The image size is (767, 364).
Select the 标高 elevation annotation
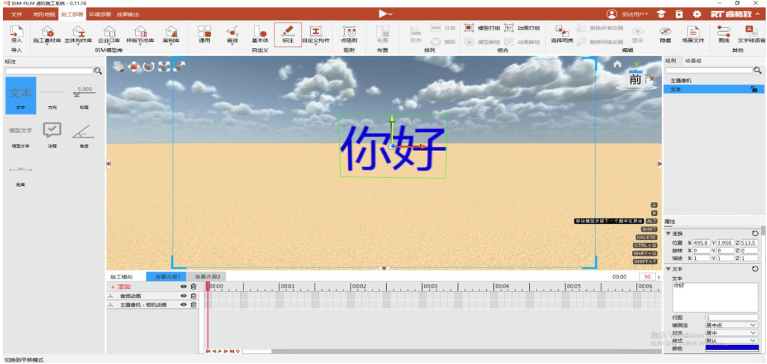pyautogui.click(x=84, y=96)
